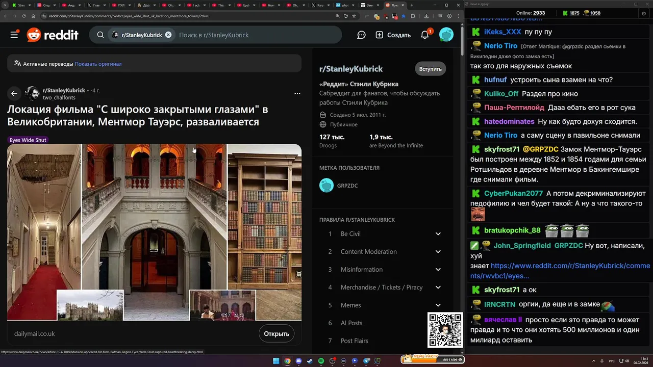The width and height of the screenshot is (653, 367).
Task: Open browser downloads icon
Action: 426,16
